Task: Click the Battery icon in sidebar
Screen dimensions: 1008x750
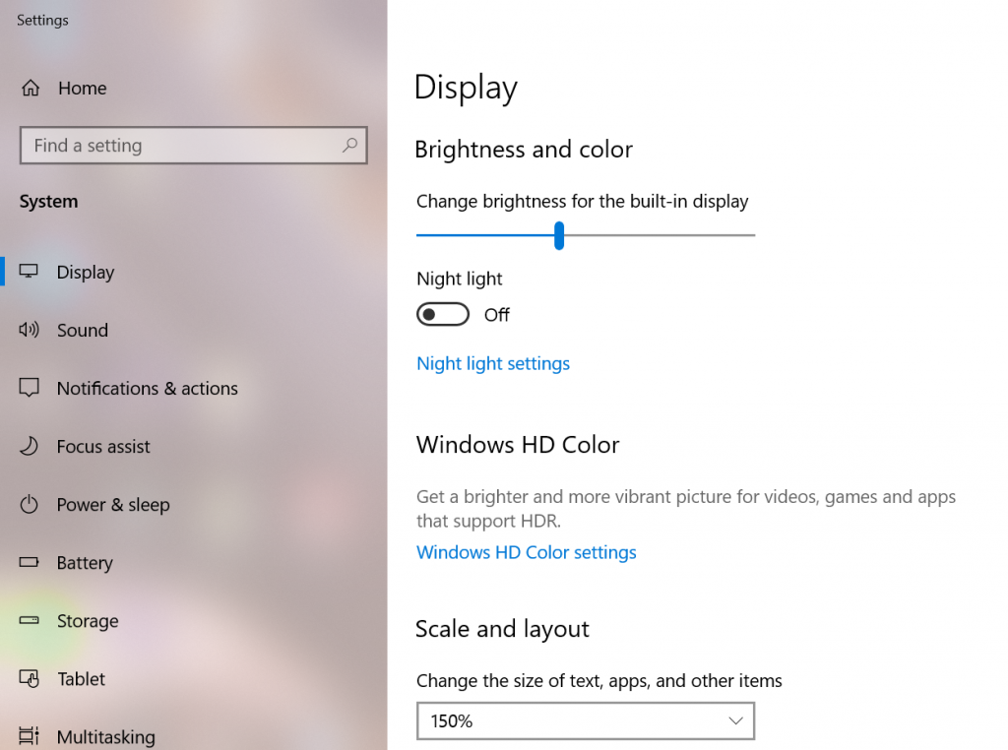Action: click(x=29, y=562)
